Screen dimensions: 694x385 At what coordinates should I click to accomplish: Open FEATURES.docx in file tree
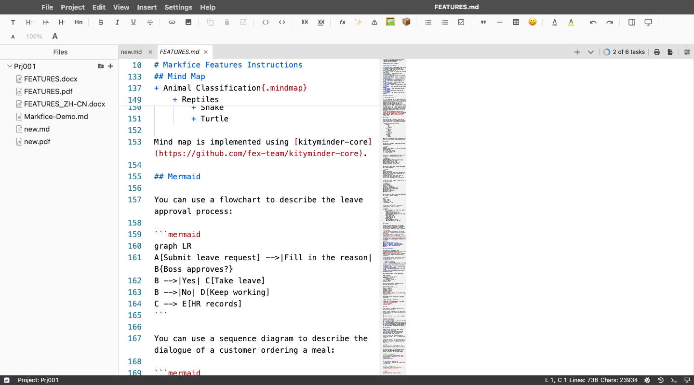[51, 79]
